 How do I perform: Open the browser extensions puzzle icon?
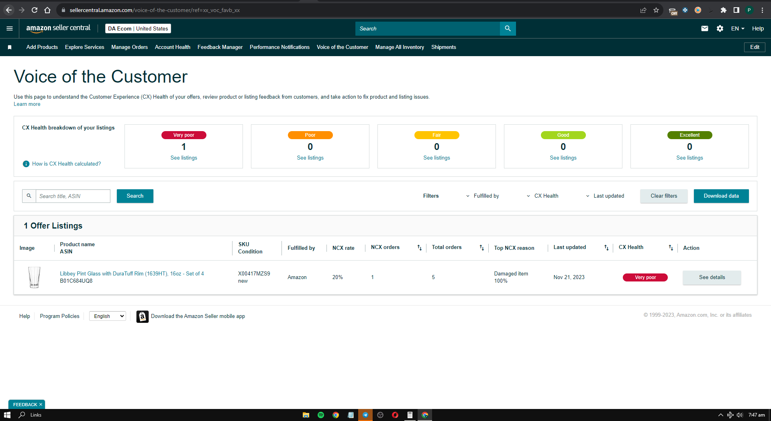pyautogui.click(x=724, y=10)
